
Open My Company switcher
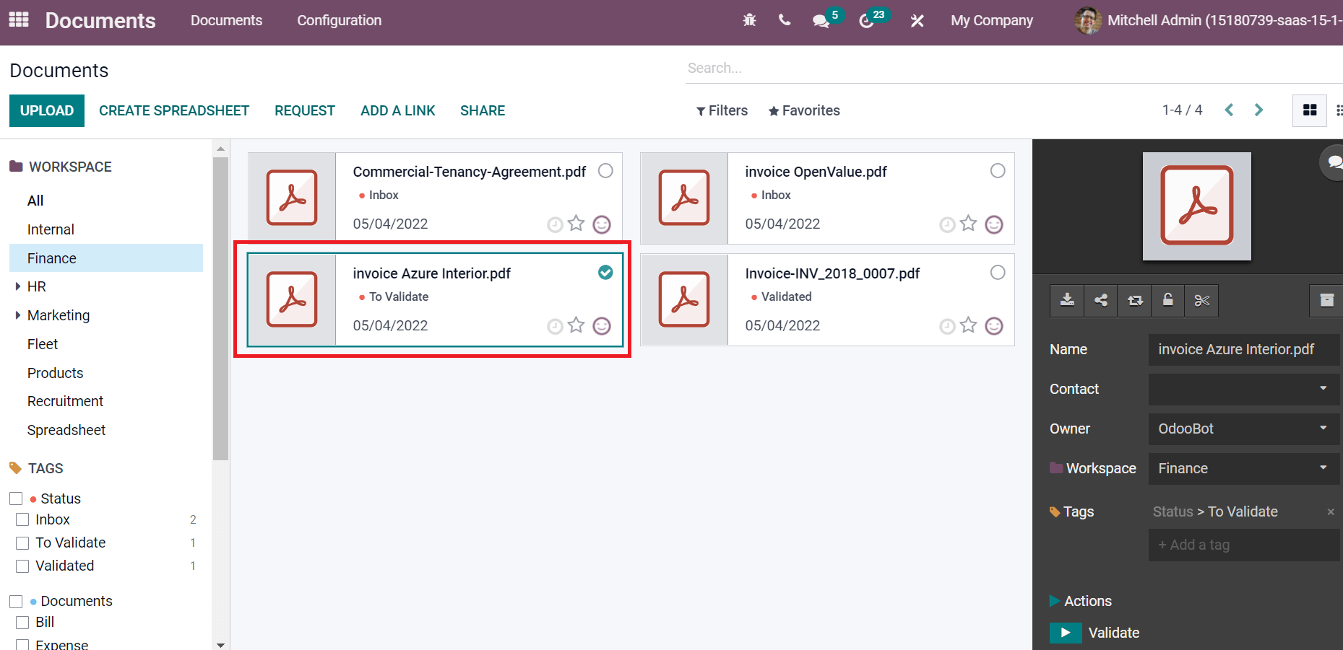991,20
